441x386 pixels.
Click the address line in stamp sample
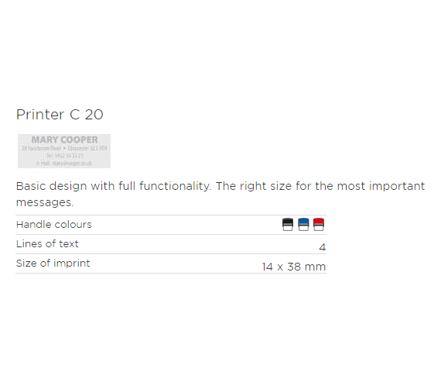tap(64, 149)
